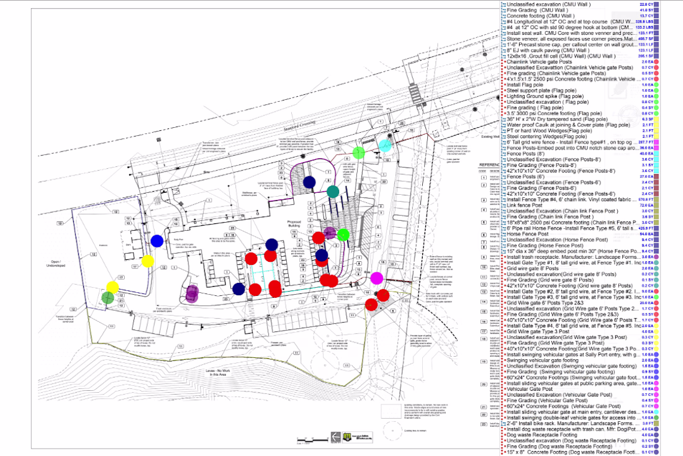The image size is (683, 456).
Task: Select "12x8x16 ,Grout fill cell (CMU Wall)" row
Action: coord(580,56)
